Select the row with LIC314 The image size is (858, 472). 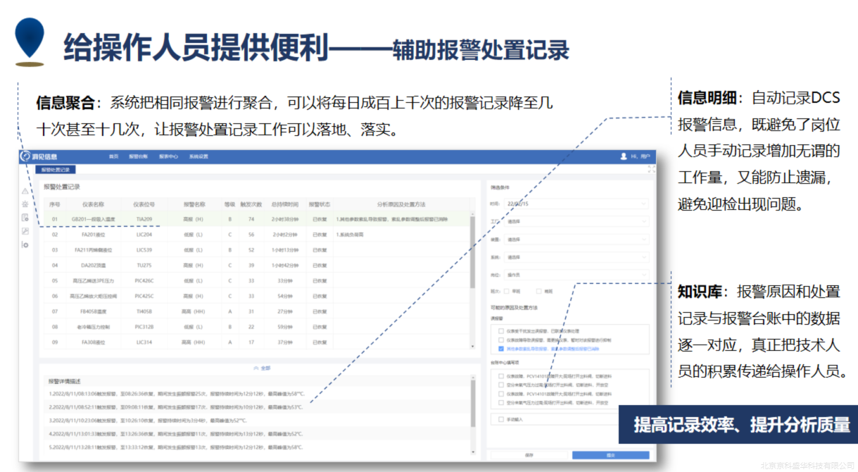(257, 342)
